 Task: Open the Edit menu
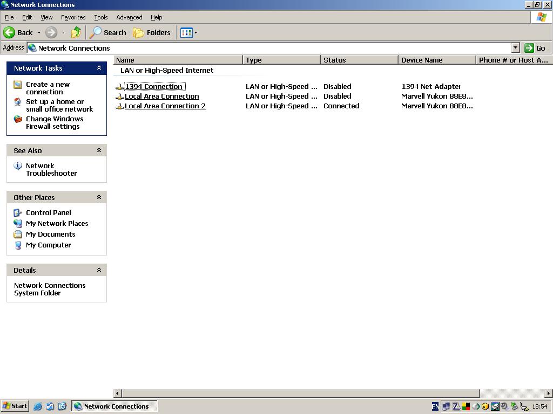pyautogui.click(x=27, y=17)
